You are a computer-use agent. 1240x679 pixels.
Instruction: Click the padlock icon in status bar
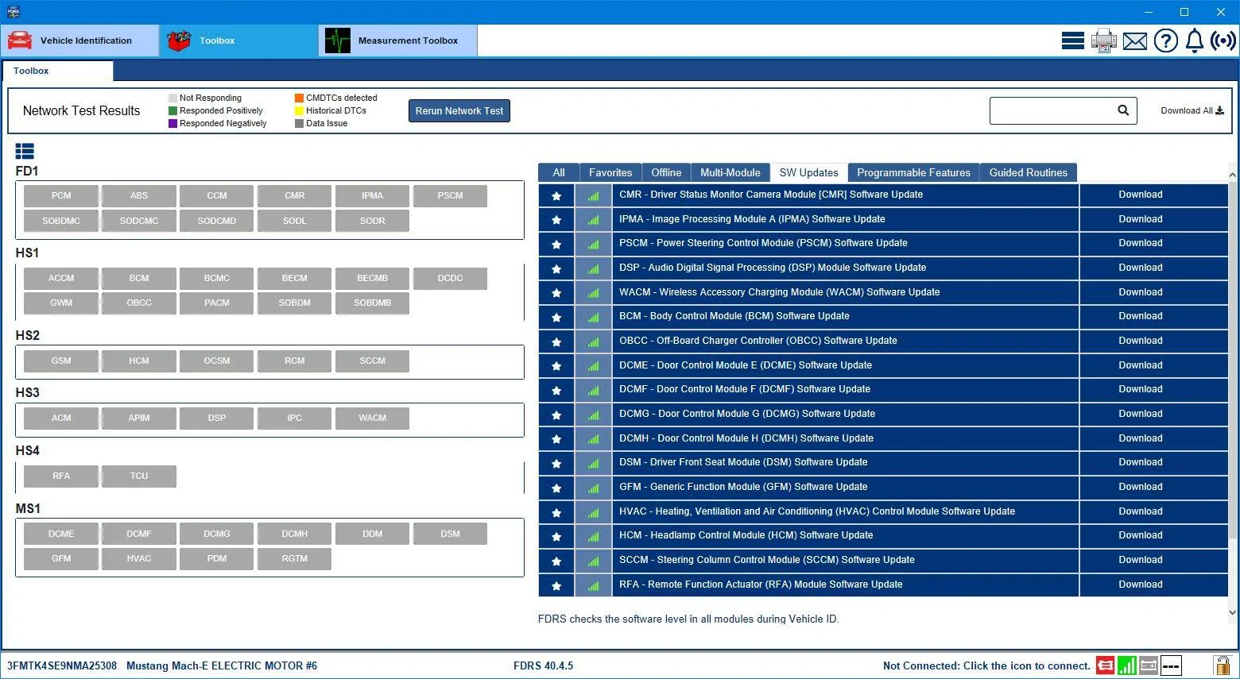(x=1222, y=665)
